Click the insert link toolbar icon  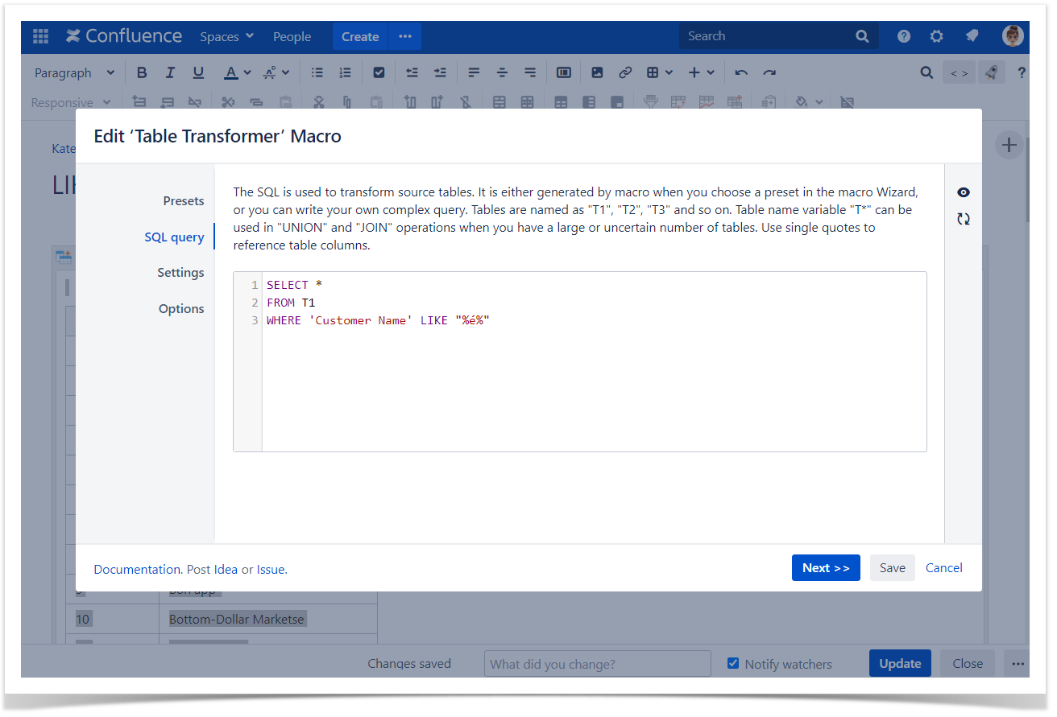624,72
